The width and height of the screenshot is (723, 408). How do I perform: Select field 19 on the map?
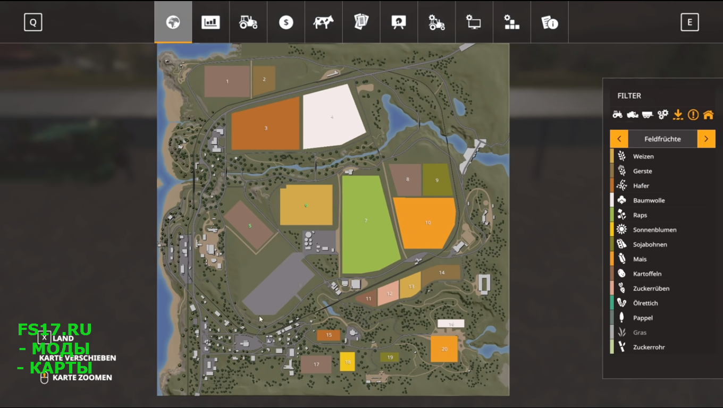(x=390, y=358)
